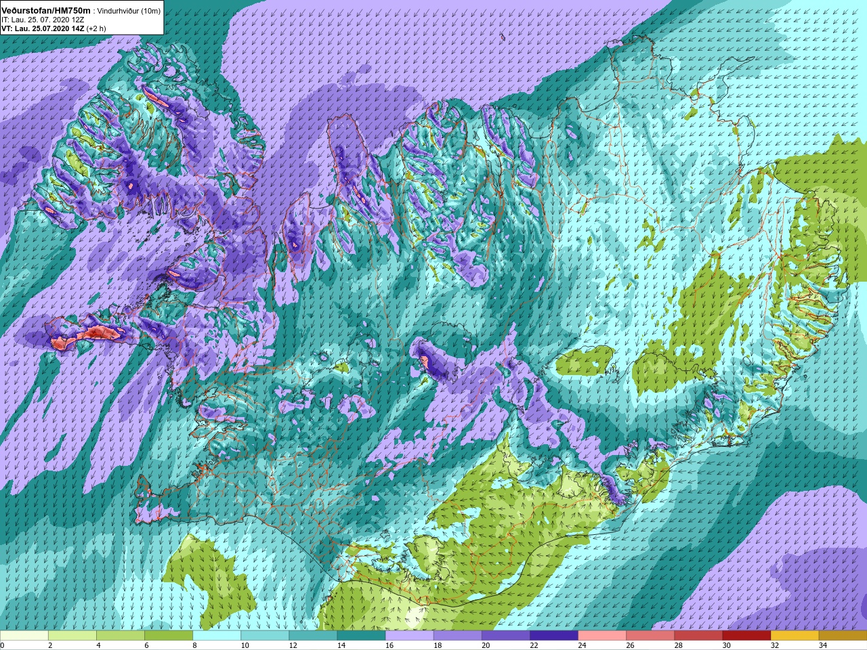Click the legend tick label "24"

coord(581,645)
